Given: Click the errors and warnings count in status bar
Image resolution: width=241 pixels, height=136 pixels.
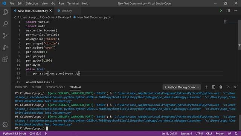Looking at the screenshot, I should pos(35,133).
